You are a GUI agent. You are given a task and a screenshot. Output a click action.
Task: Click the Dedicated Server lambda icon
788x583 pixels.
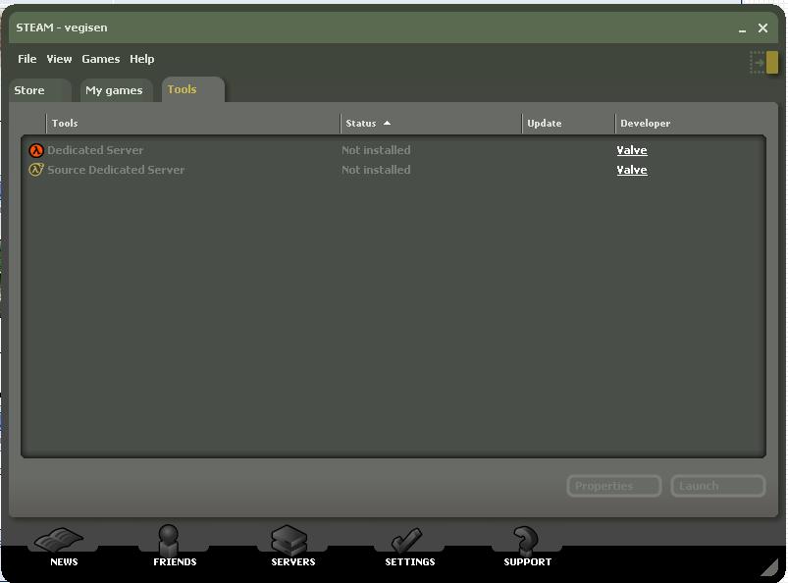pos(35,150)
